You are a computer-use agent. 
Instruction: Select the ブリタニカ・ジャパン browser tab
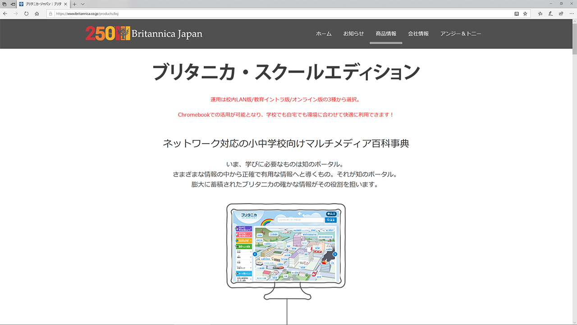(x=44, y=4)
